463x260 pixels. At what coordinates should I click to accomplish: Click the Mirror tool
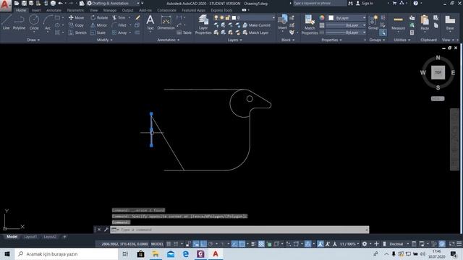tap(99, 25)
